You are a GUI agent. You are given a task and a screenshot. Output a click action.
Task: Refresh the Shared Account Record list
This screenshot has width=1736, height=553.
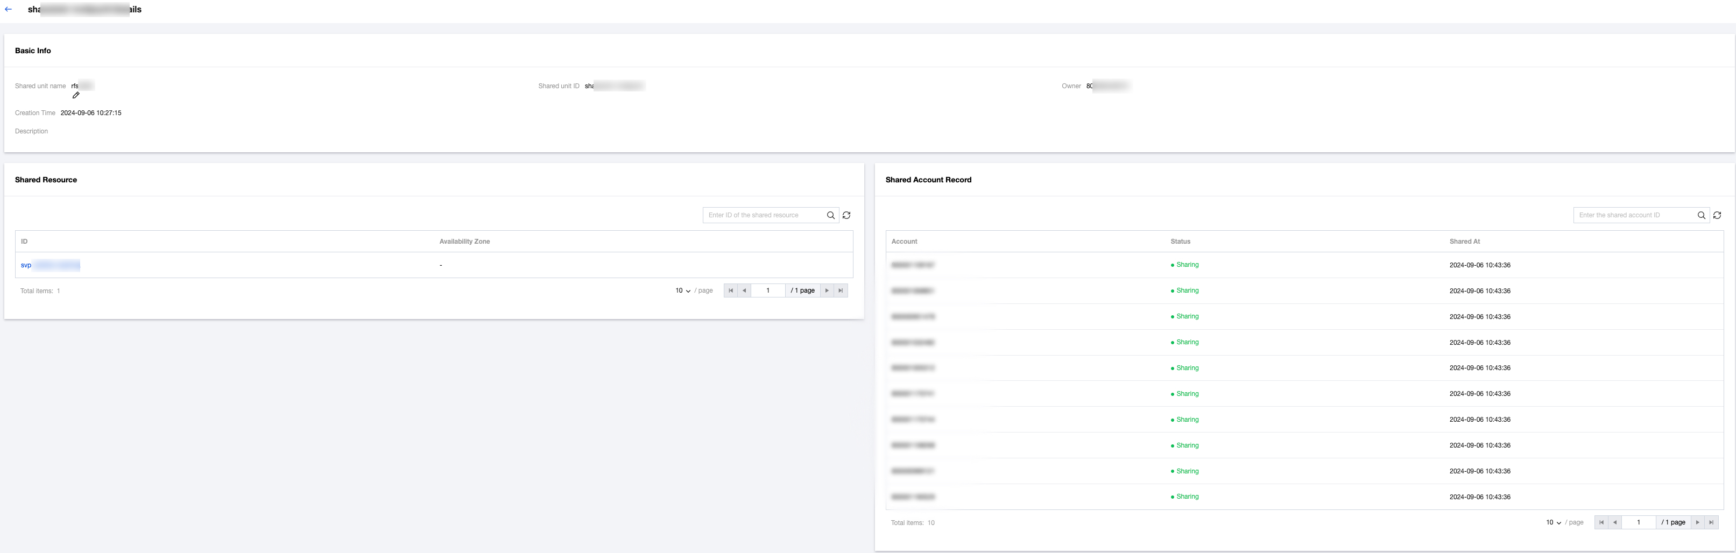pyautogui.click(x=1717, y=216)
